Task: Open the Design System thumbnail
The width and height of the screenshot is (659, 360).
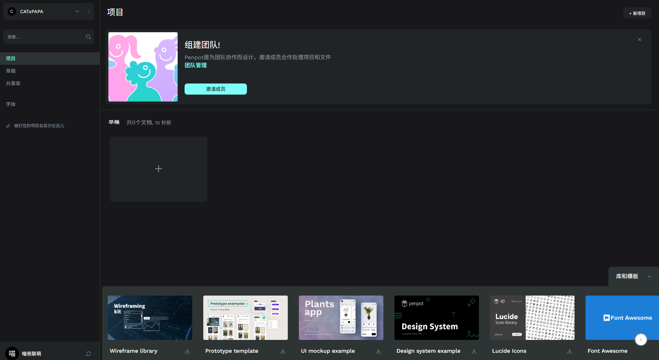Action: tap(437, 318)
